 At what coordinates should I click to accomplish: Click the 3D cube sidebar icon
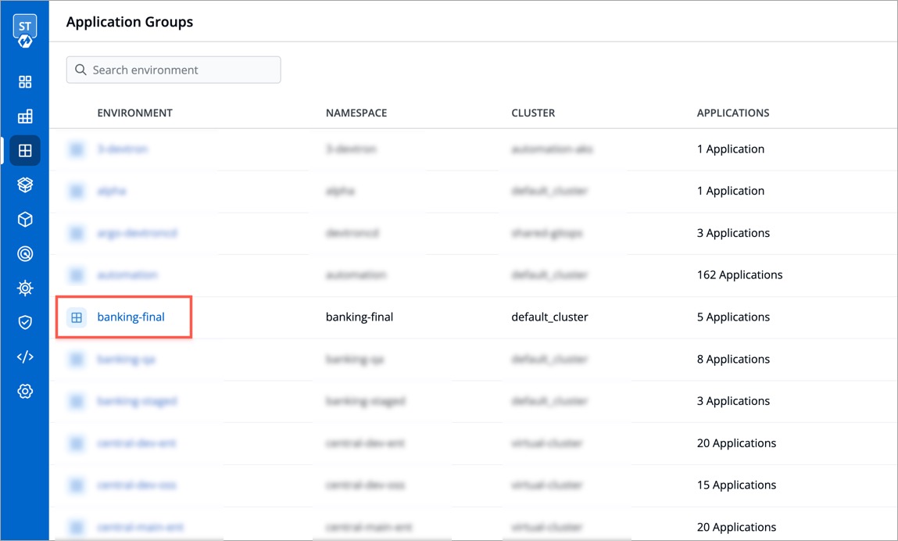pyautogui.click(x=25, y=220)
